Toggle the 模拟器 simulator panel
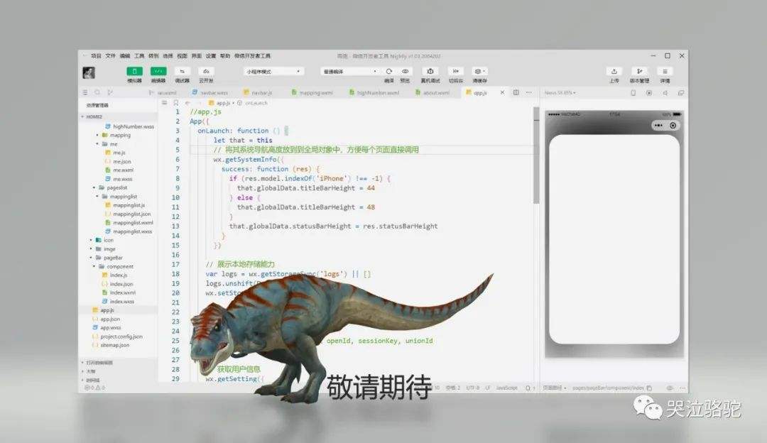The height and width of the screenshot is (443, 767). tap(134, 71)
